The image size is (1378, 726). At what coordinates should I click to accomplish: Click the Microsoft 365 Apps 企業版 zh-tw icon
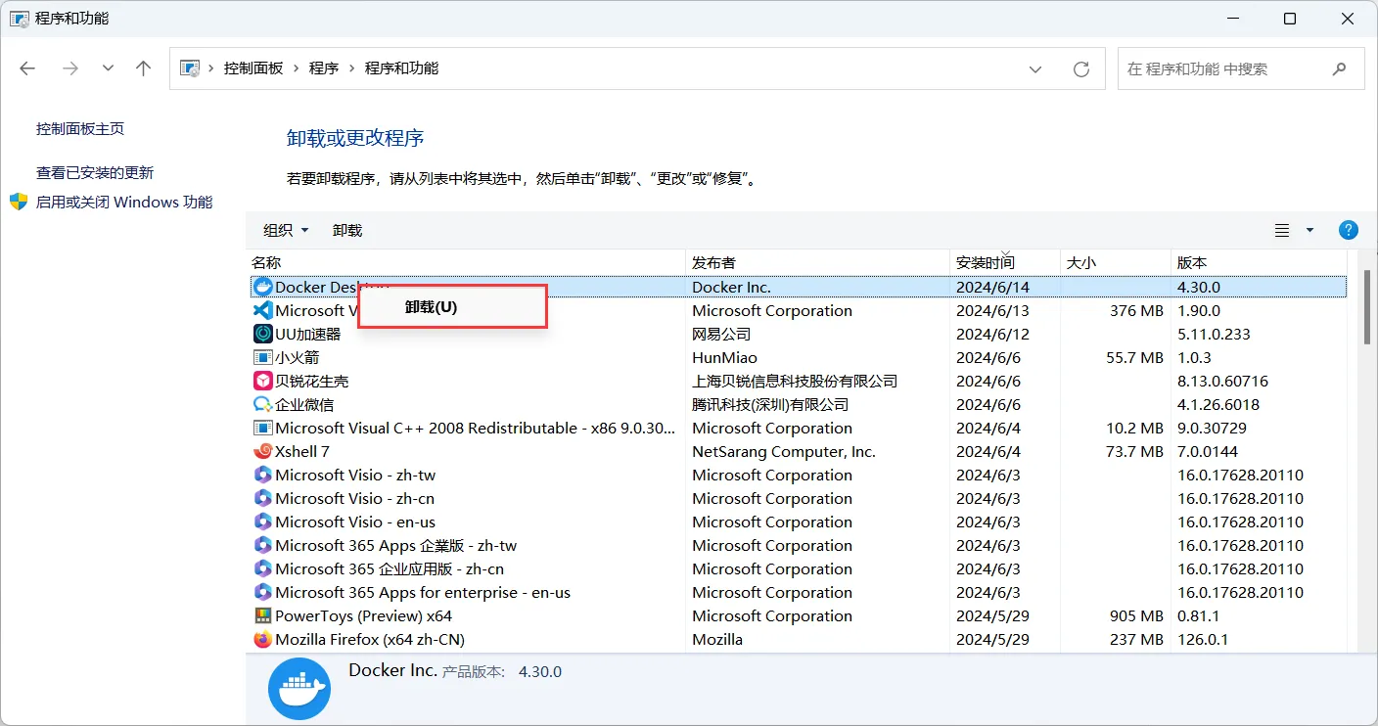[262, 545]
